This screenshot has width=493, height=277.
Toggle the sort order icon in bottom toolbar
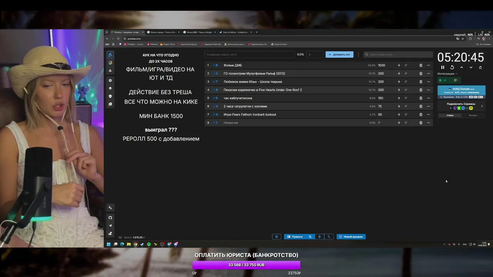click(x=329, y=237)
